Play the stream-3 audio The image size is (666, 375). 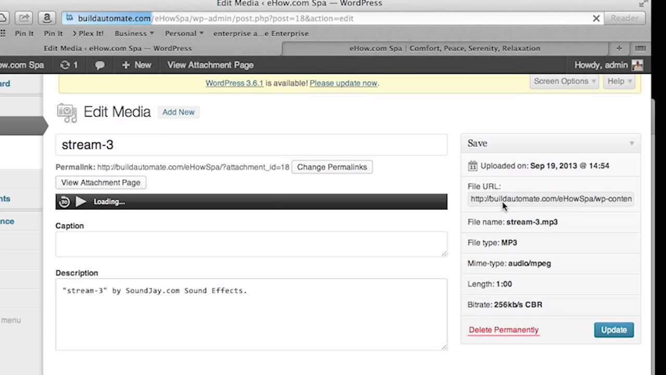tap(81, 202)
